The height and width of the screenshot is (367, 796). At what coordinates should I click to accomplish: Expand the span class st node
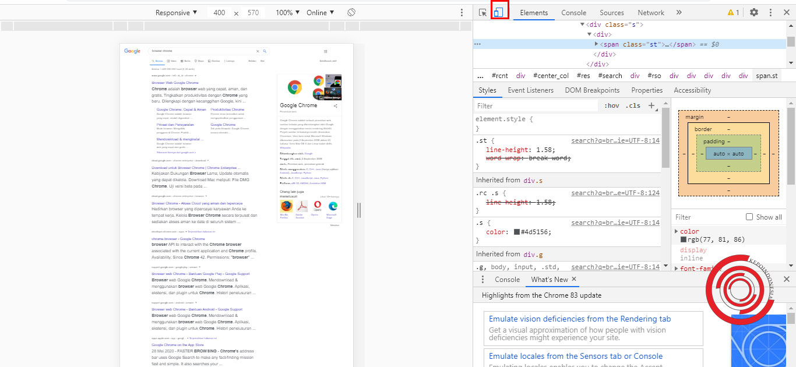[596, 44]
